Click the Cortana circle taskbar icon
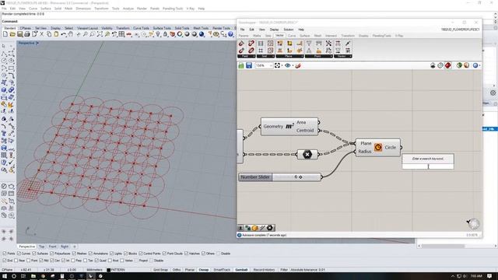 (14, 276)
